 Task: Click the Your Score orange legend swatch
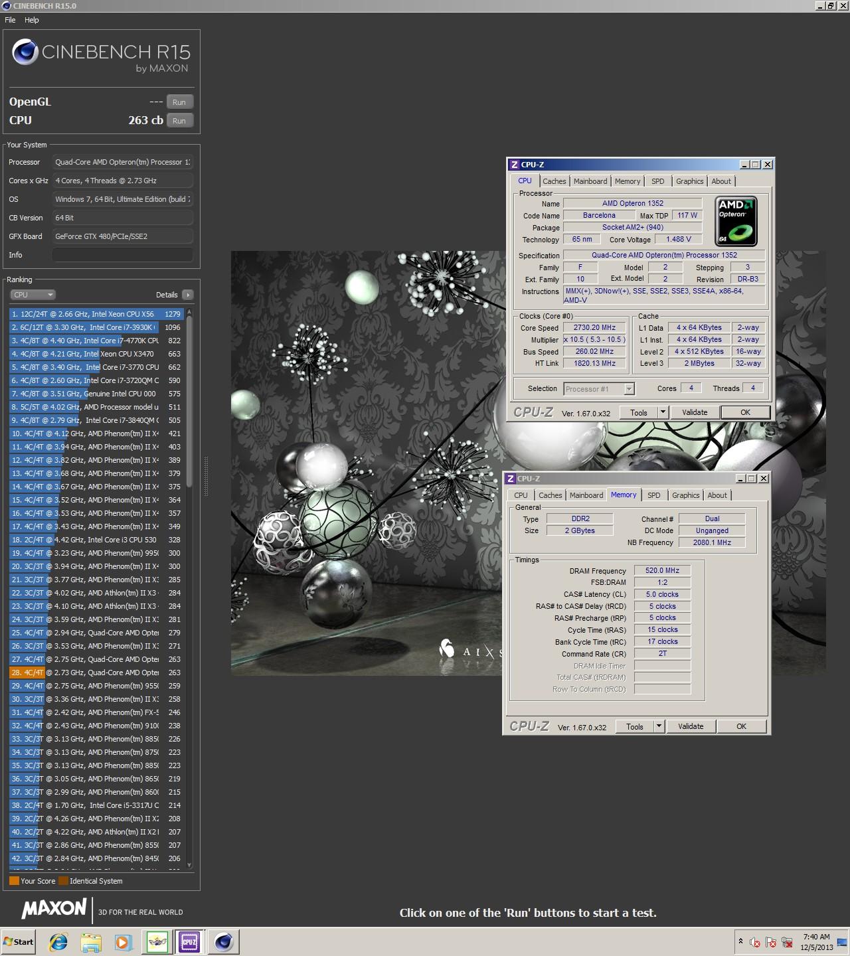coord(14,881)
